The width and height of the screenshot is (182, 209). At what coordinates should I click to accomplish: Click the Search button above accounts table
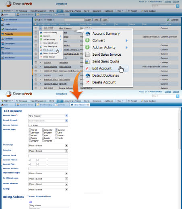tap(88, 20)
